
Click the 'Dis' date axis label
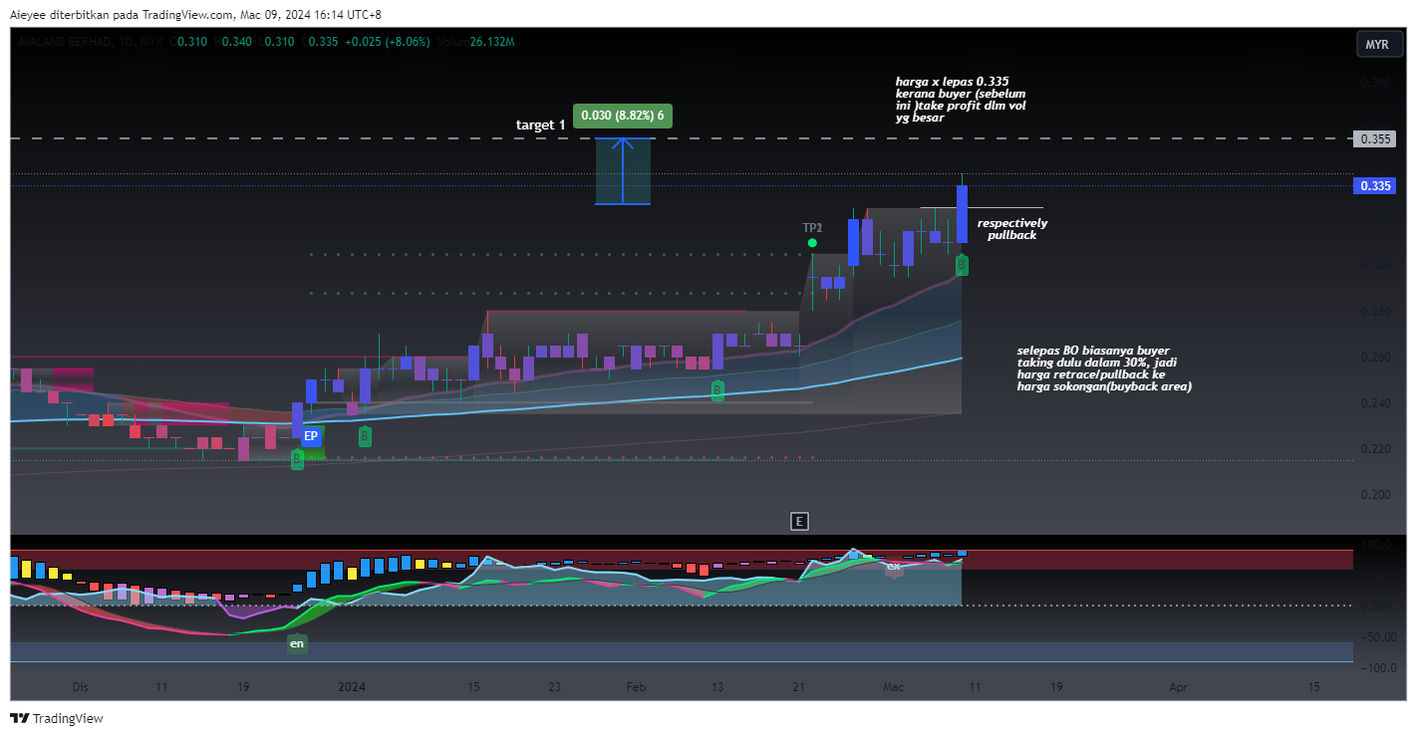tap(81, 687)
